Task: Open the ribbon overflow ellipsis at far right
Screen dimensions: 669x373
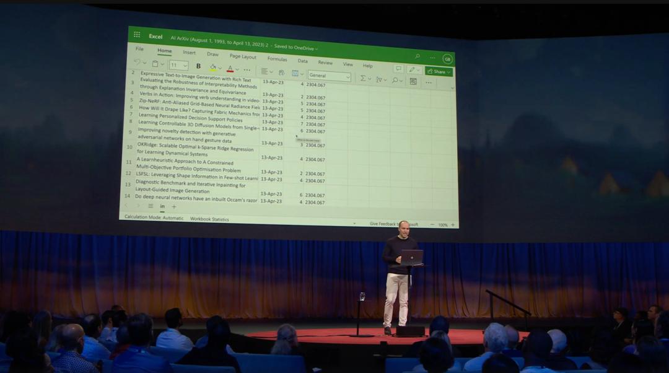Action: (x=429, y=82)
